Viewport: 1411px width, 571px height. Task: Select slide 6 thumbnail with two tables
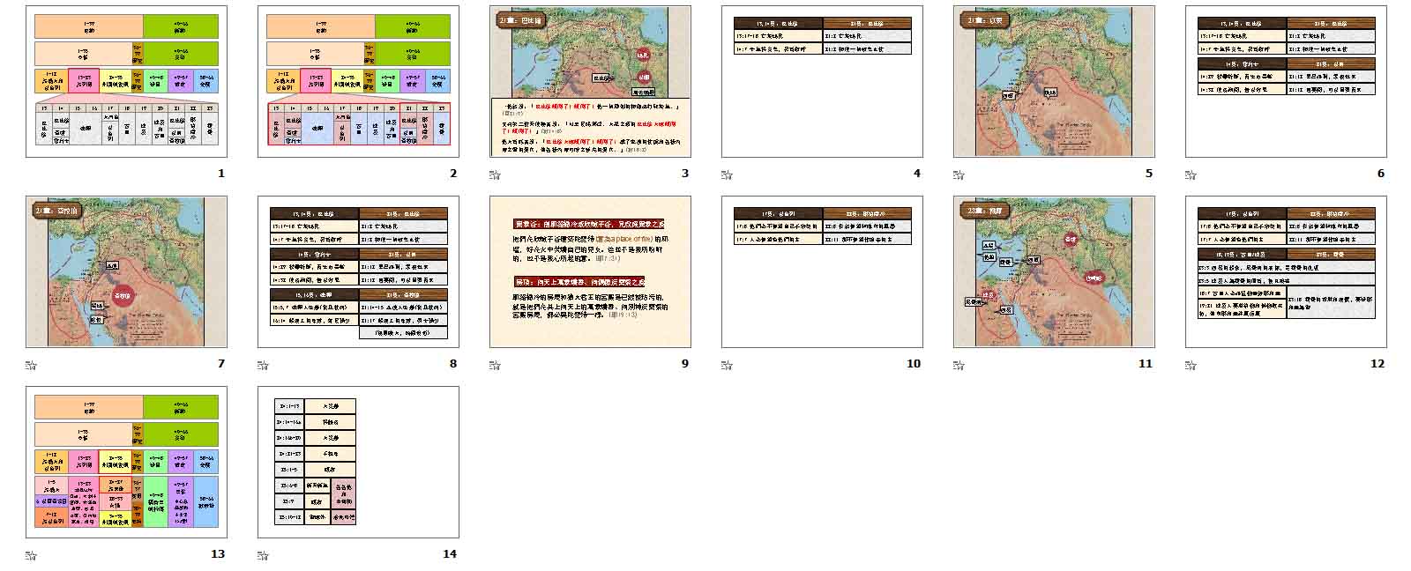tap(1286, 82)
